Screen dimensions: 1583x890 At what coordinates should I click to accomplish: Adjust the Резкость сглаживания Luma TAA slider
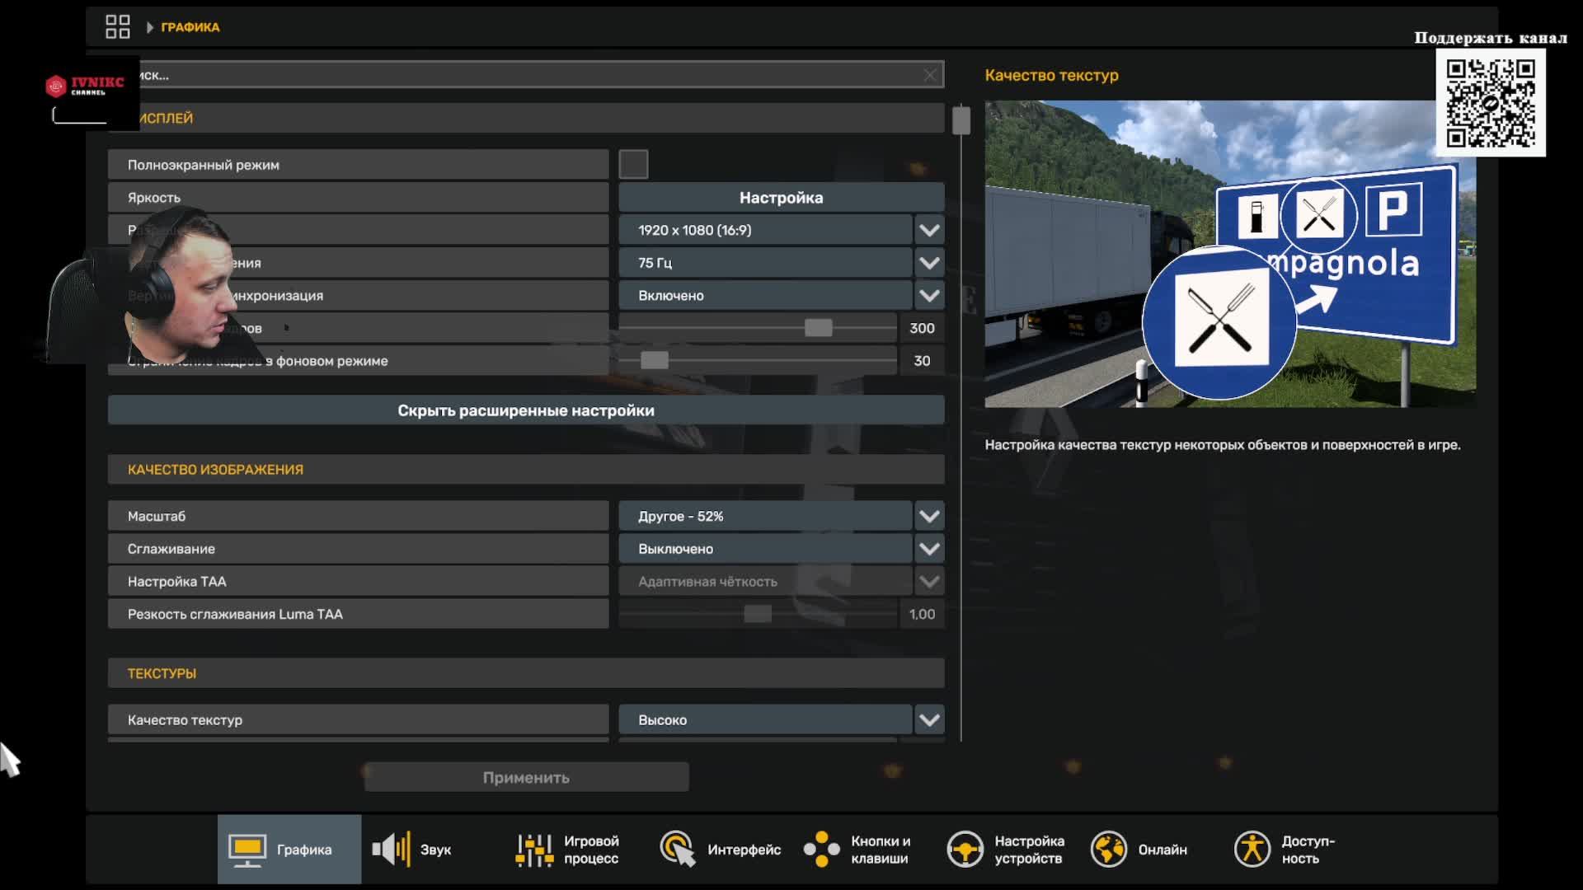tap(759, 613)
